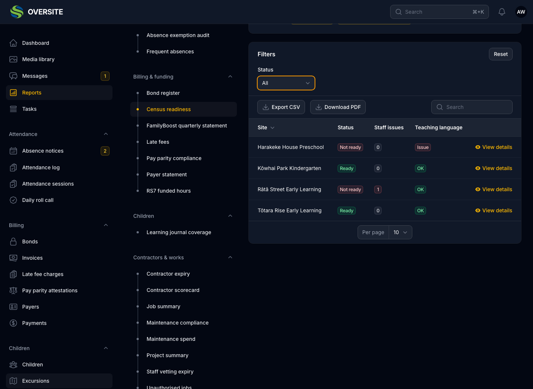This screenshot has width=533, height=389.
Task: Collapse the Billing sidebar section
Action: (x=106, y=225)
